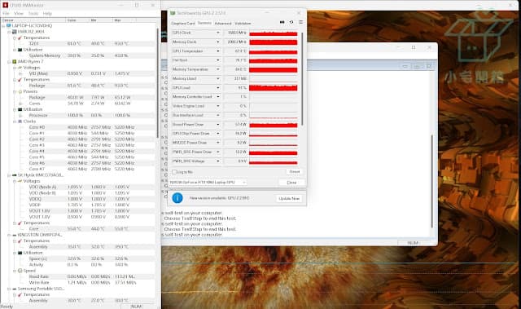Click the Utilization icon under AMD Ryzen 7
The height and width of the screenshot is (309, 521).
pos(20,109)
